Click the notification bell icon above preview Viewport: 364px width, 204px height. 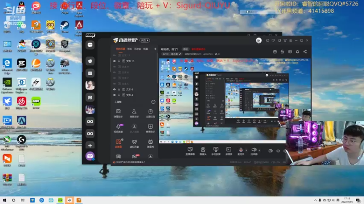pyautogui.click(x=298, y=52)
